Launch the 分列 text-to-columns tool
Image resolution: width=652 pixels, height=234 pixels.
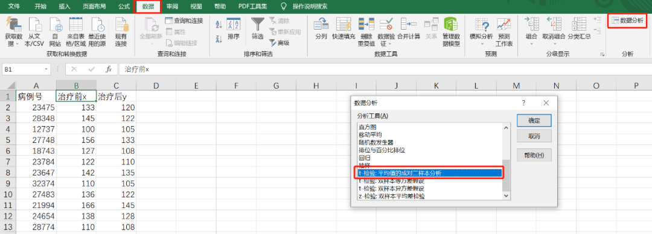[x=321, y=29]
